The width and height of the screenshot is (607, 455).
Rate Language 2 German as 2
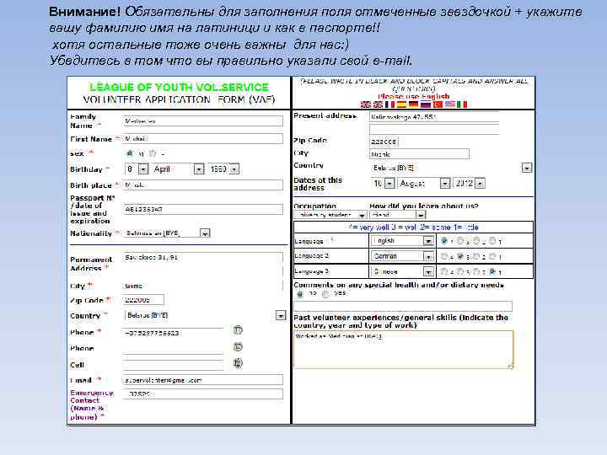pyautogui.click(x=476, y=256)
